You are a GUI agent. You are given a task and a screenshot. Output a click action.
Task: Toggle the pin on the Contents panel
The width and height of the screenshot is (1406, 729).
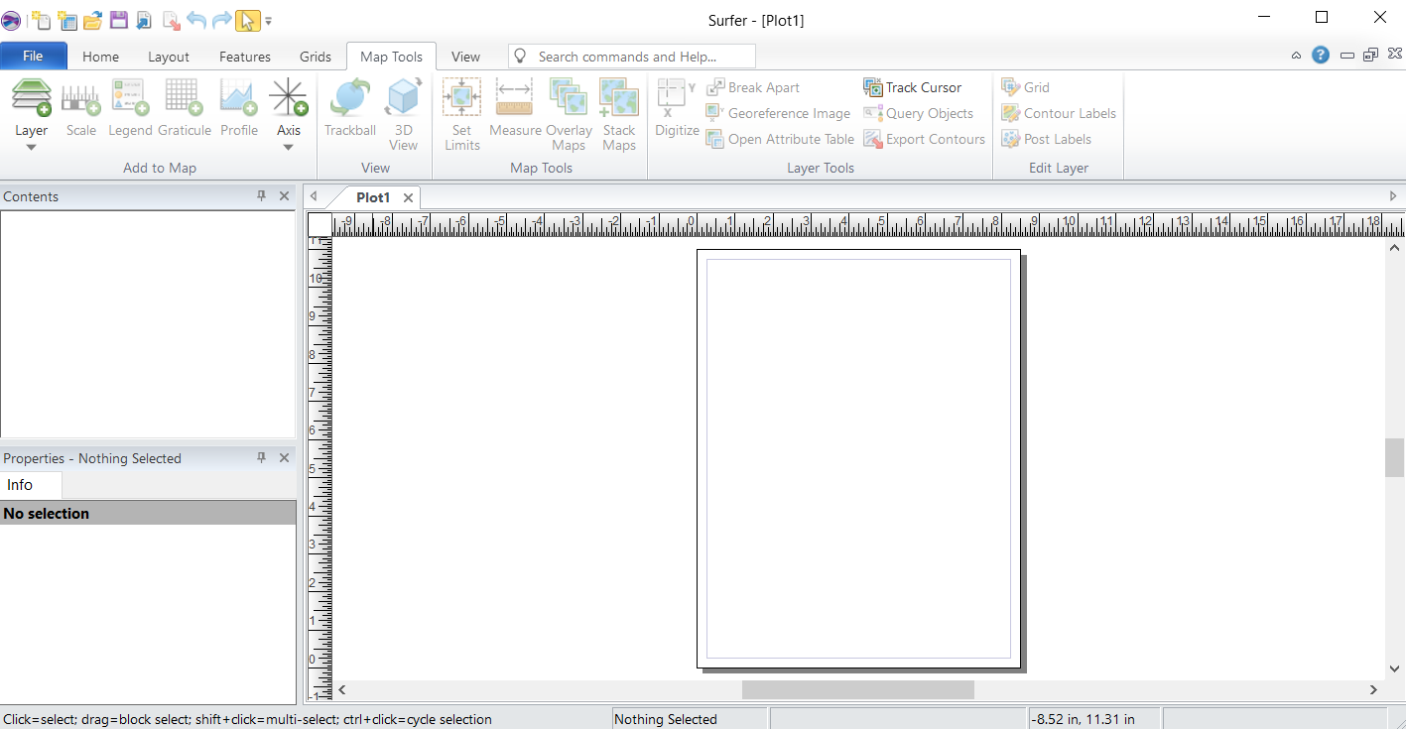point(262,196)
